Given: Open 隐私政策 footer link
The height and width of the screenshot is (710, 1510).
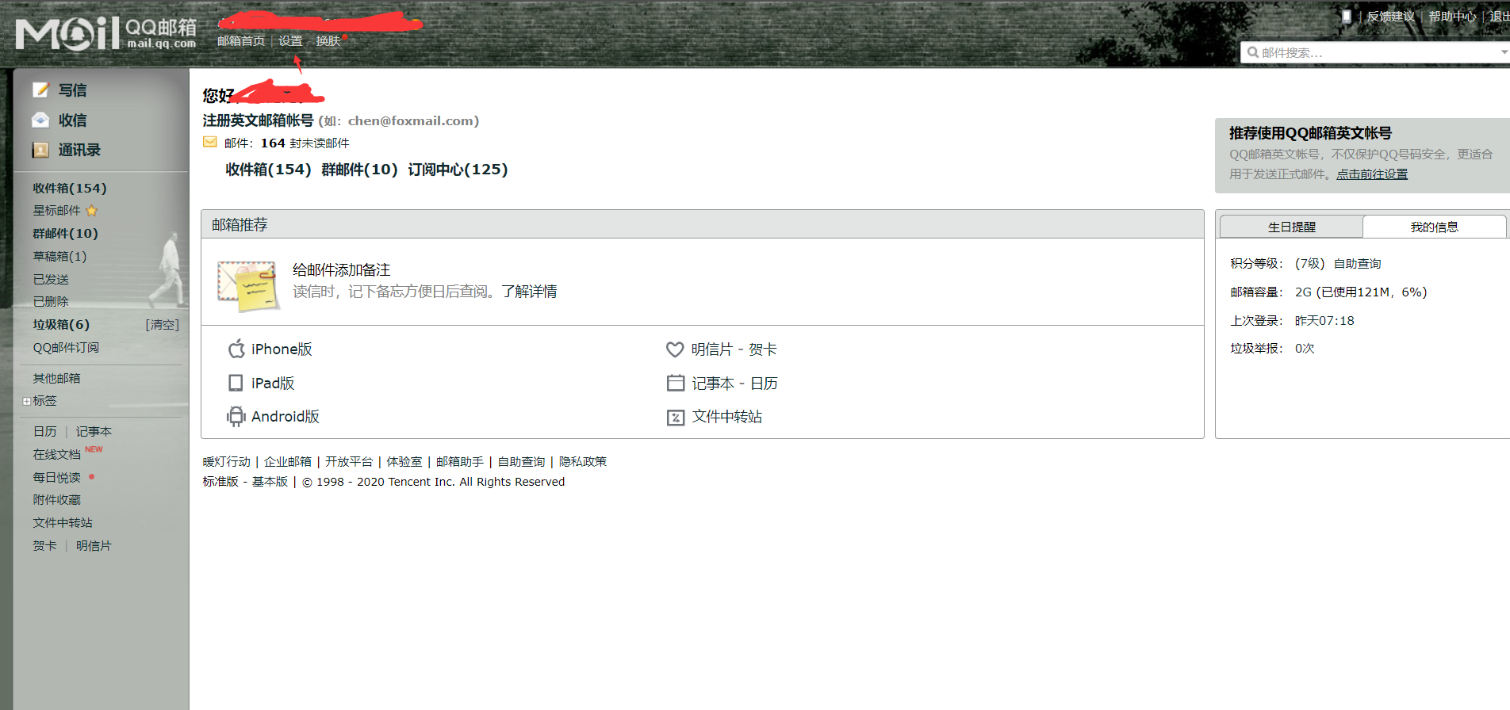Looking at the screenshot, I should point(583,462).
